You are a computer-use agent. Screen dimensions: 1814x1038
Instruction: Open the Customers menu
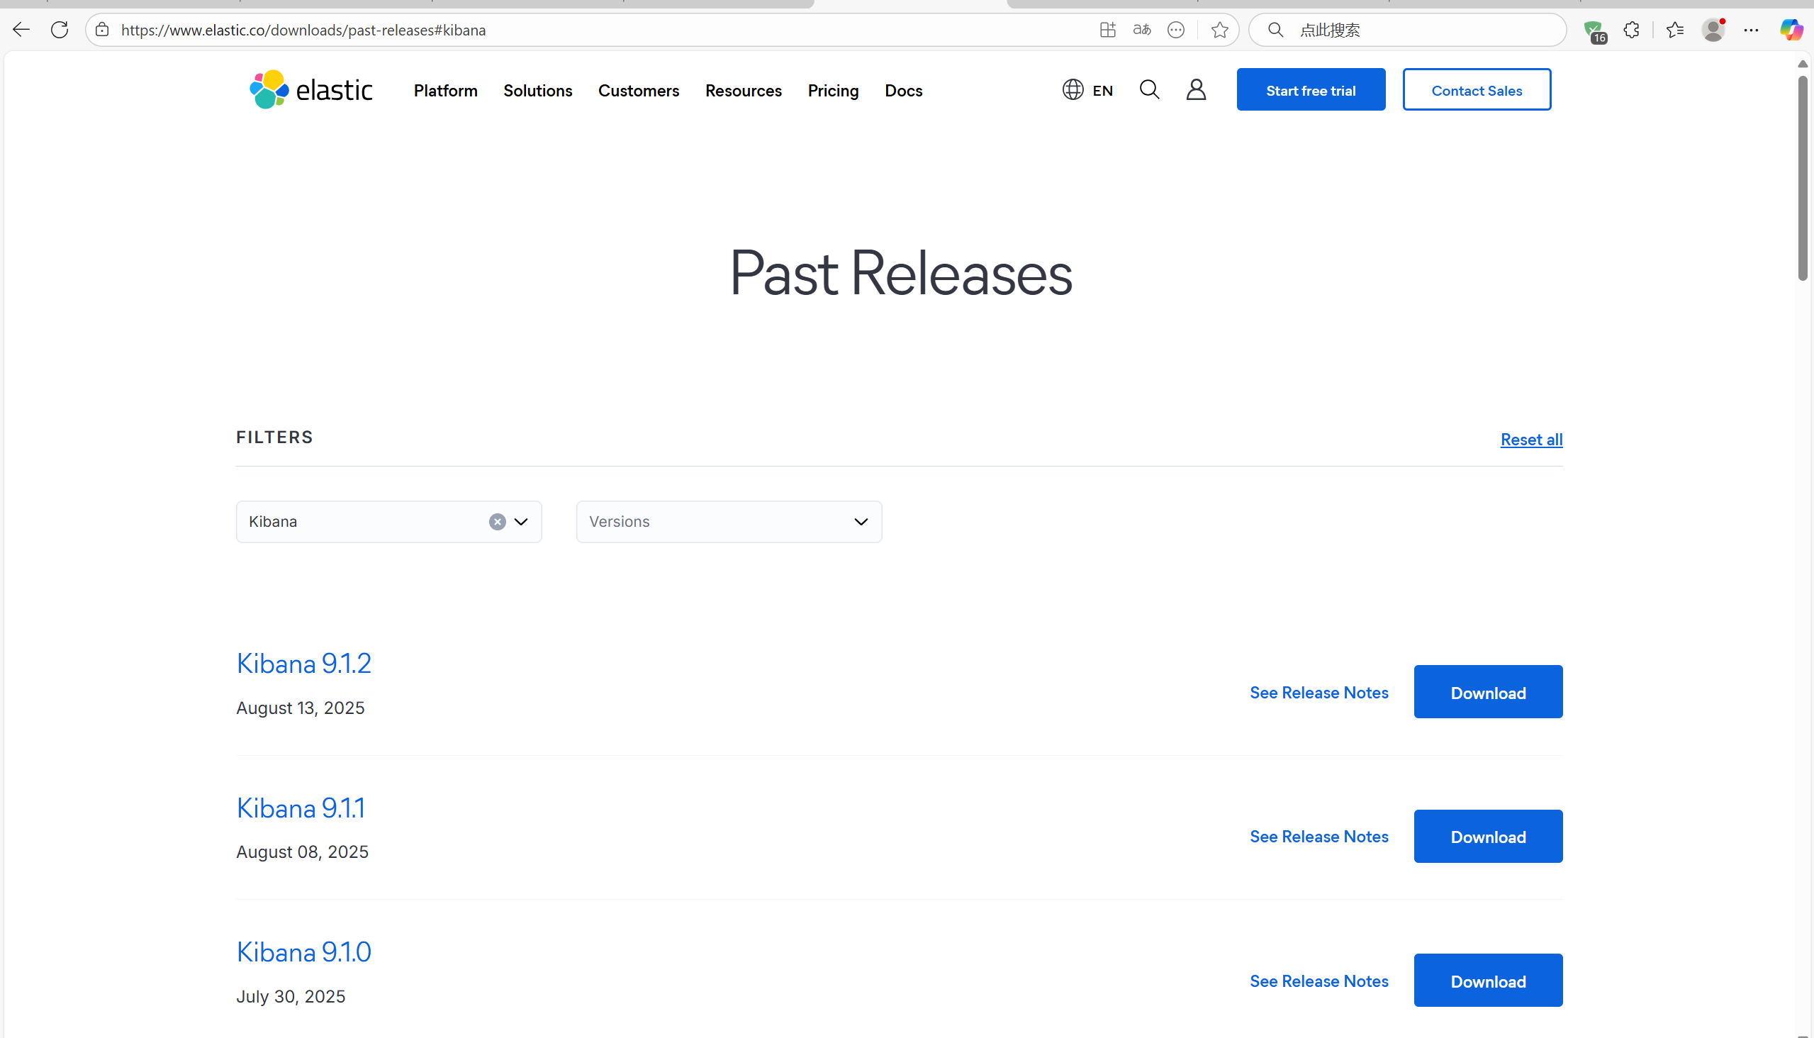639,91
